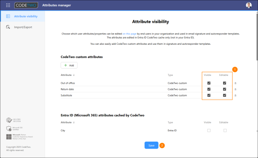
Task: Click the Microsoft 365 Certified badge
Action: (14, 128)
